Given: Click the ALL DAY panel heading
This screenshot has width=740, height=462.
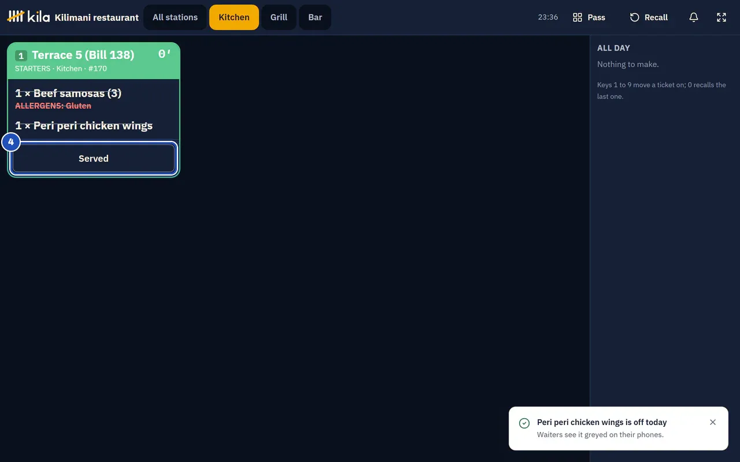Looking at the screenshot, I should coord(613,48).
